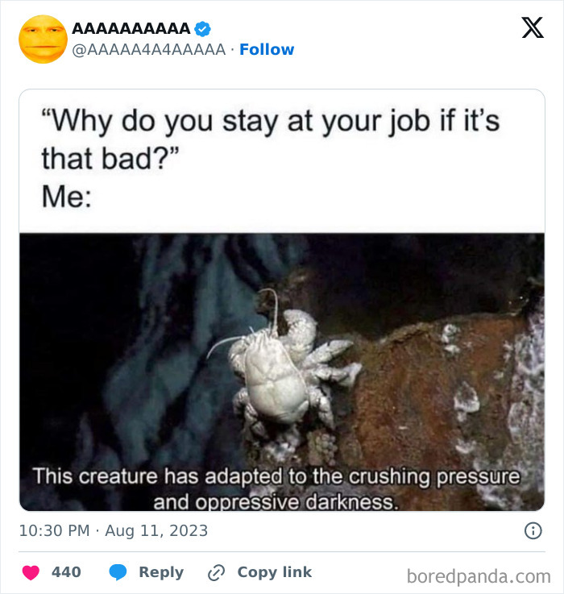Open the deep-sea crab meme image
The image size is (564, 594).
pyautogui.click(x=282, y=372)
